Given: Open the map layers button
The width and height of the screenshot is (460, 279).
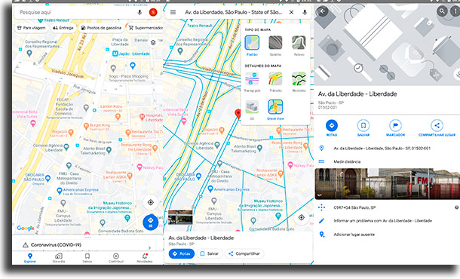Looking at the screenshot, I should coord(153,42).
